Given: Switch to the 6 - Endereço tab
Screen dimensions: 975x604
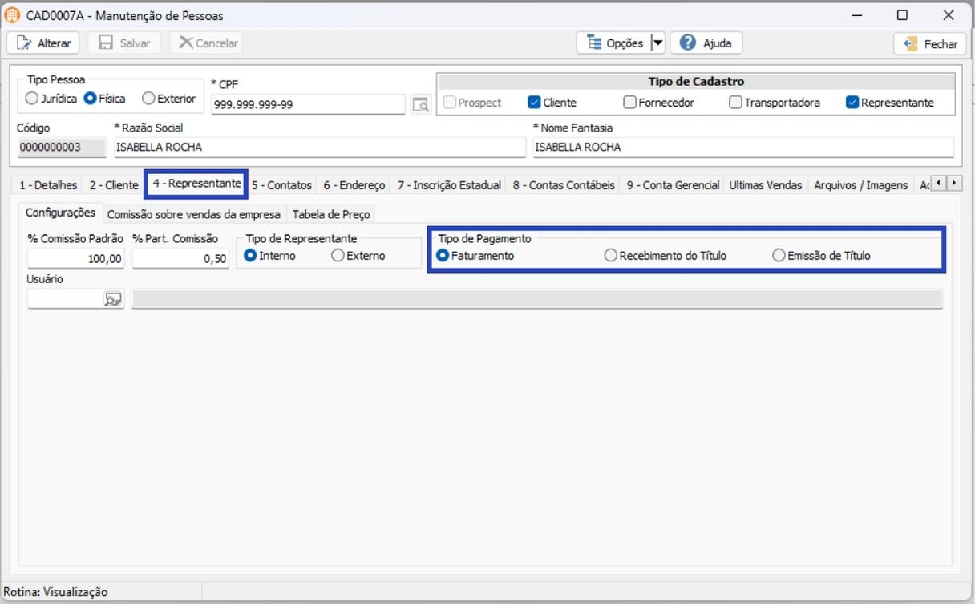Looking at the screenshot, I should (354, 185).
